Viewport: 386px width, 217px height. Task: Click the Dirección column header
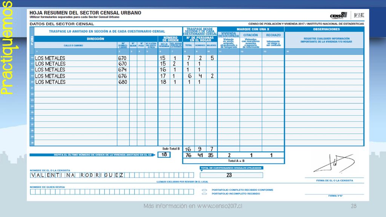pyautogui.click(x=95, y=39)
